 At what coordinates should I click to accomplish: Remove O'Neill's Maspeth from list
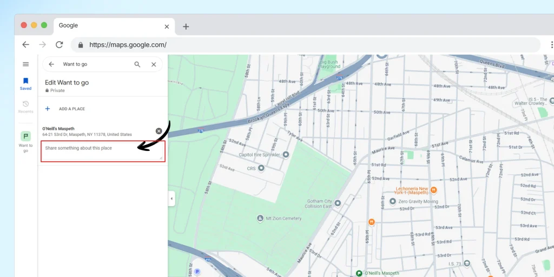[x=159, y=131]
